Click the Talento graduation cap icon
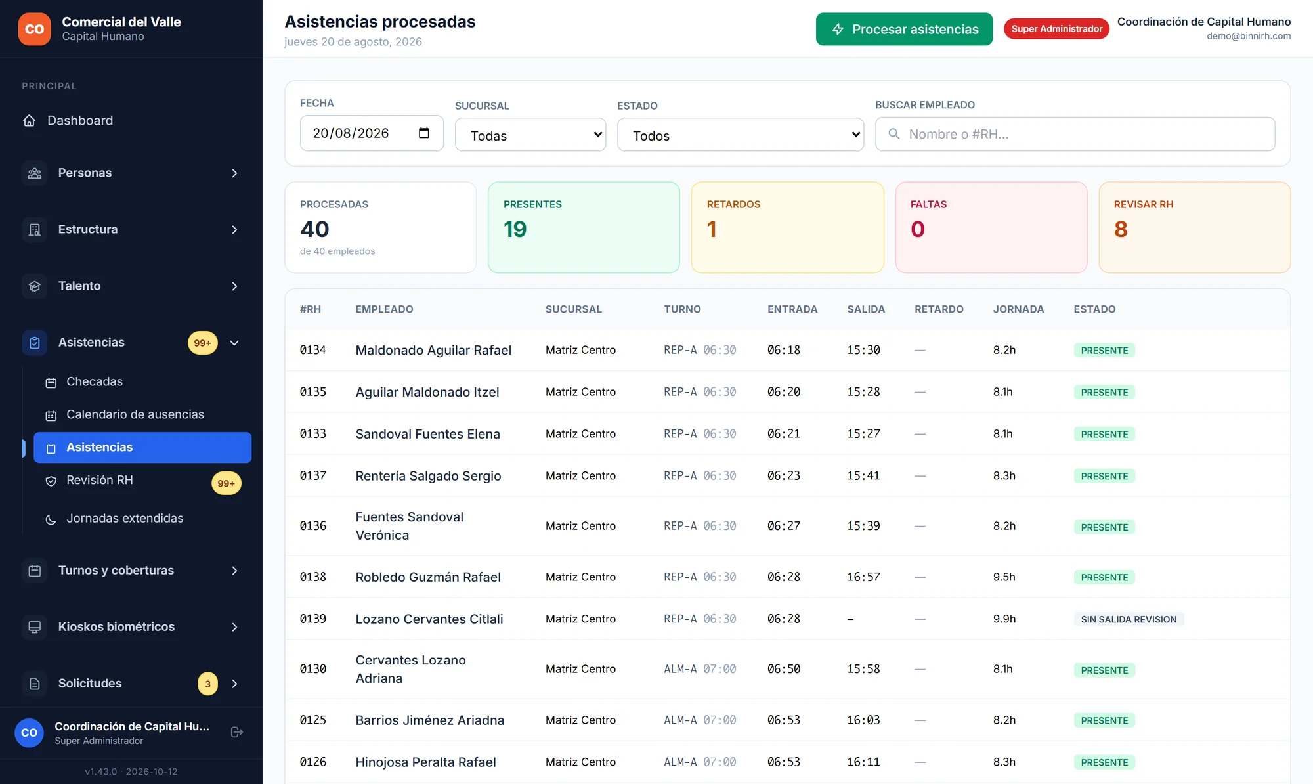Screen dimensions: 1313x784 35,286
